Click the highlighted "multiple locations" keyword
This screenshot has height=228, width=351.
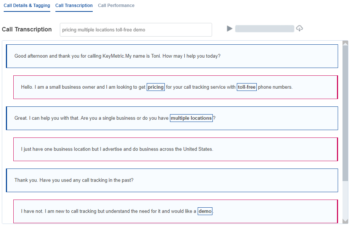point(191,118)
